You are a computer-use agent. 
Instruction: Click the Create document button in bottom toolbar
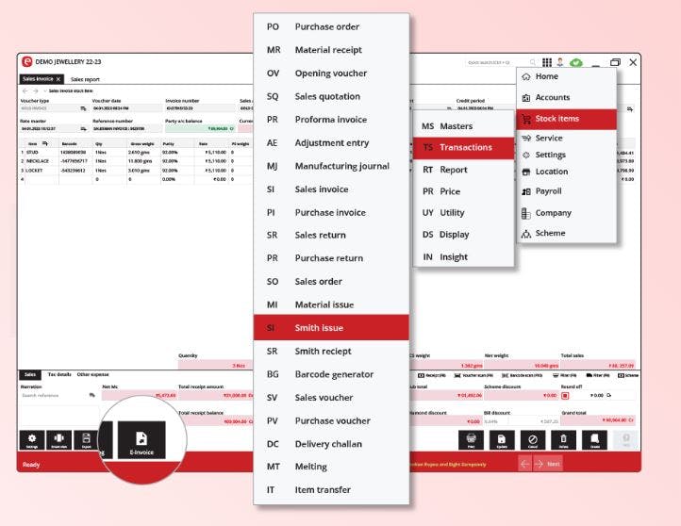(594, 440)
